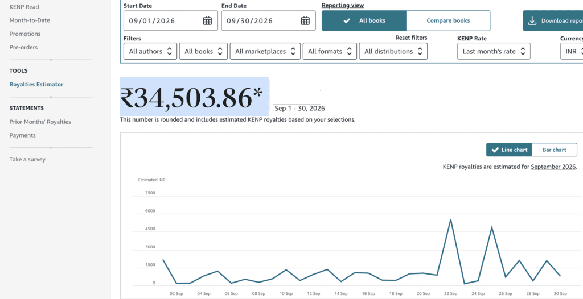Image resolution: width=583 pixels, height=299 pixels.
Task: Expand the All marketplaces dropdown
Action: click(x=265, y=51)
